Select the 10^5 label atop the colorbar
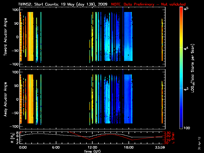This screenshot has width=204, height=153. click(x=186, y=9)
